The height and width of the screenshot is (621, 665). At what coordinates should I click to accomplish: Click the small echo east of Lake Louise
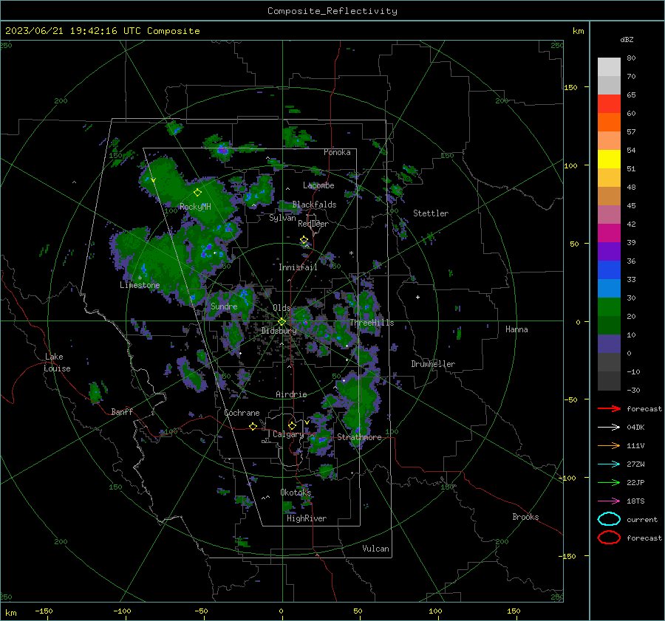95,393
